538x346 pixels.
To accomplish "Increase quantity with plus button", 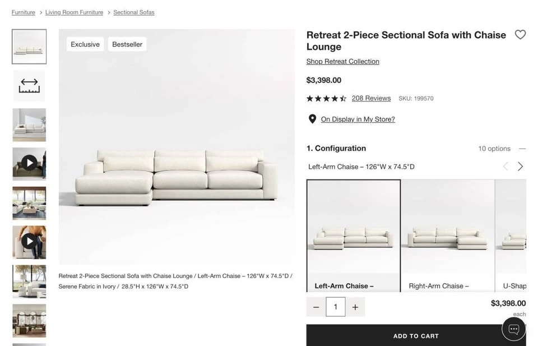I will click(355, 307).
